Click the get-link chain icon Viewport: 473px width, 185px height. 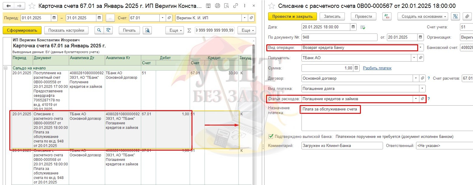[236, 6]
